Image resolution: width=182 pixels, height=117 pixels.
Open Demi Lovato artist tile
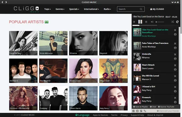click(x=83, y=71)
